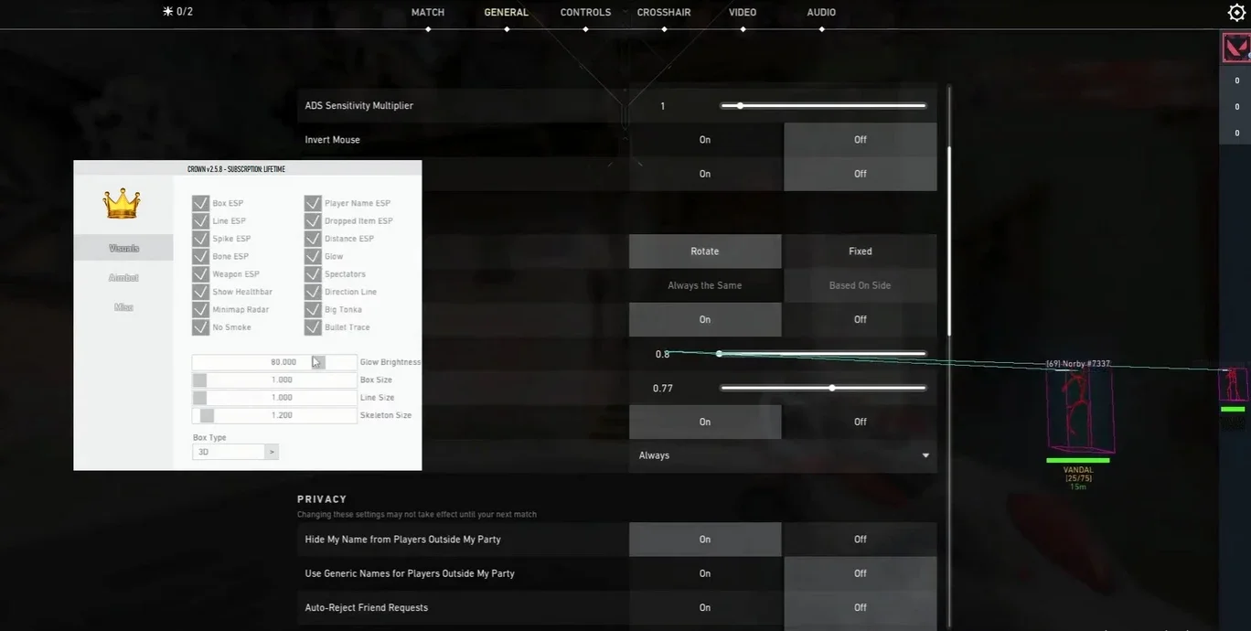Click the Box Size slider
Screen dimensions: 1251x631
tap(274, 380)
